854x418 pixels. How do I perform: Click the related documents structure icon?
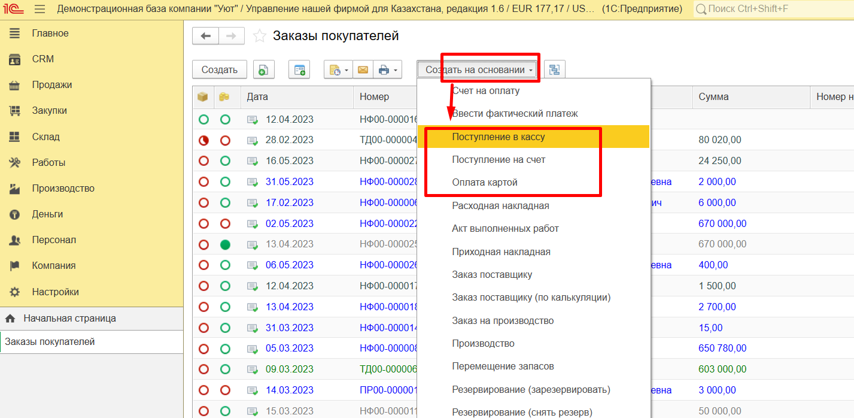(554, 70)
